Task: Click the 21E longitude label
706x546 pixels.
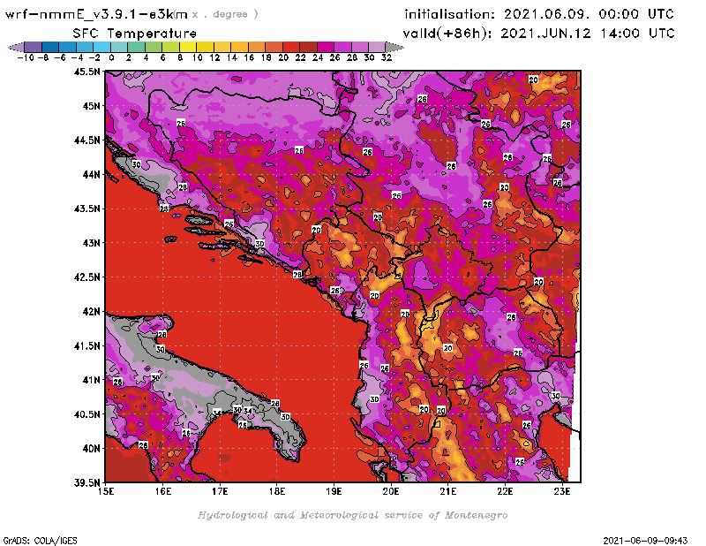Action: click(447, 491)
